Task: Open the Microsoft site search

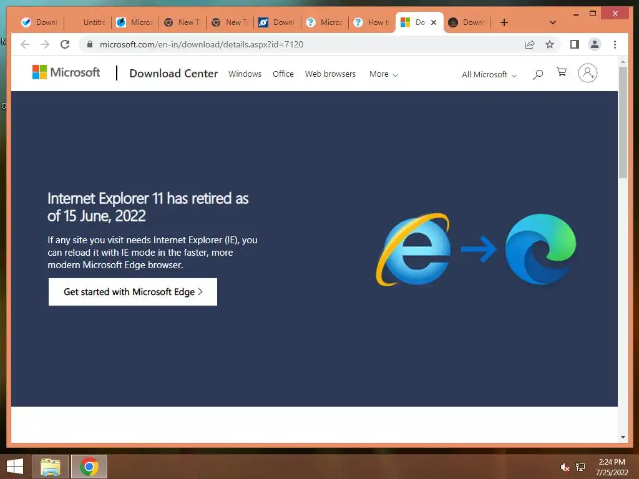Action: pyautogui.click(x=538, y=74)
